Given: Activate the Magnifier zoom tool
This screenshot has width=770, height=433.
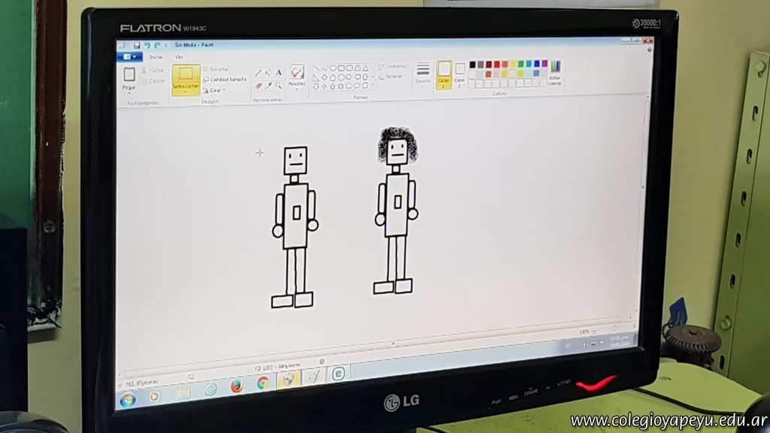Looking at the screenshot, I should [x=278, y=86].
